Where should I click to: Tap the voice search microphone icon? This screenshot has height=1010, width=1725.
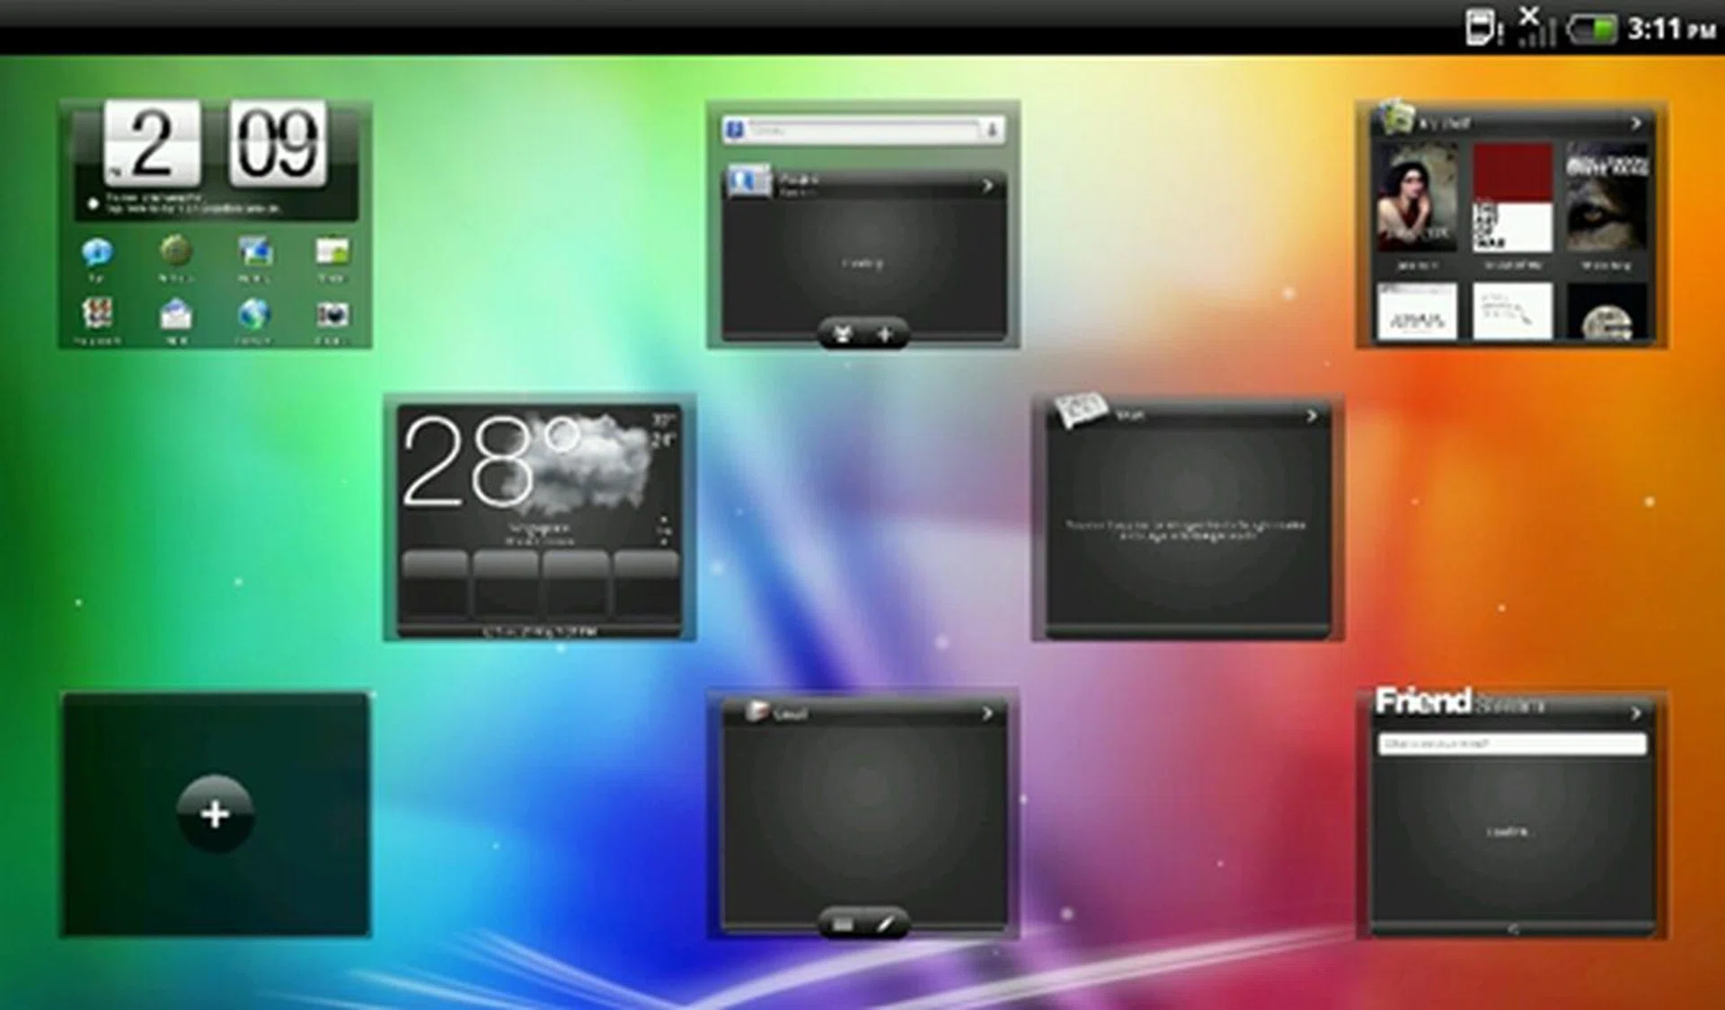(992, 131)
